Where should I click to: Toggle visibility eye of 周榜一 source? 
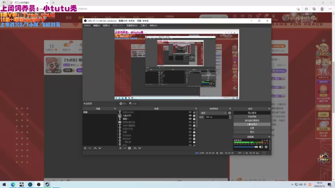pos(190,119)
